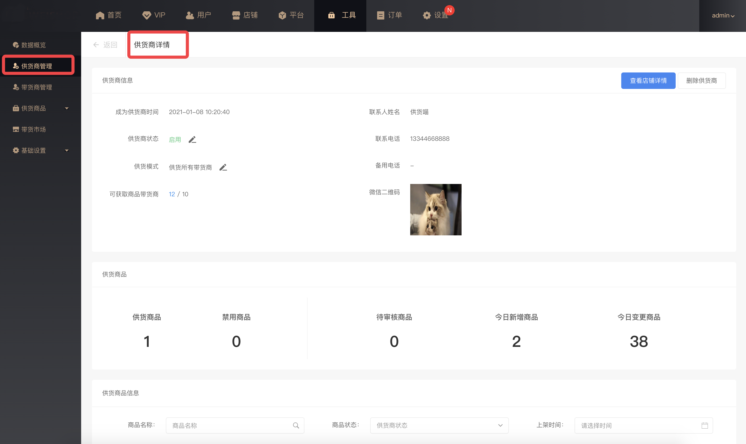This screenshot has width=746, height=444.
Task: Click the 查看店铺详情 button
Action: 648,80
